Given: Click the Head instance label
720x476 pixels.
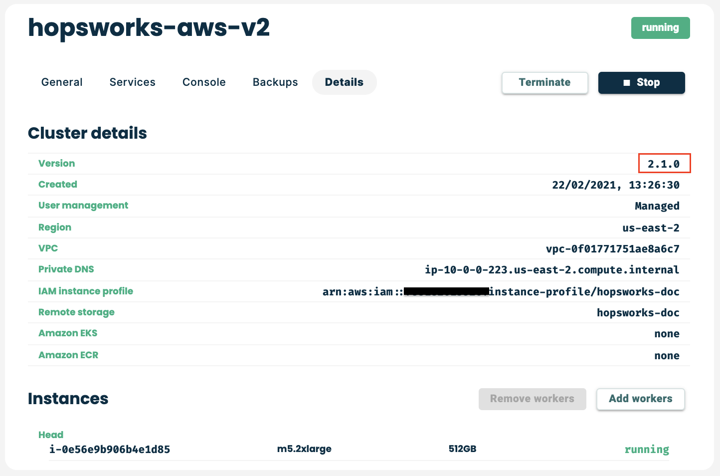Looking at the screenshot, I should [x=51, y=435].
